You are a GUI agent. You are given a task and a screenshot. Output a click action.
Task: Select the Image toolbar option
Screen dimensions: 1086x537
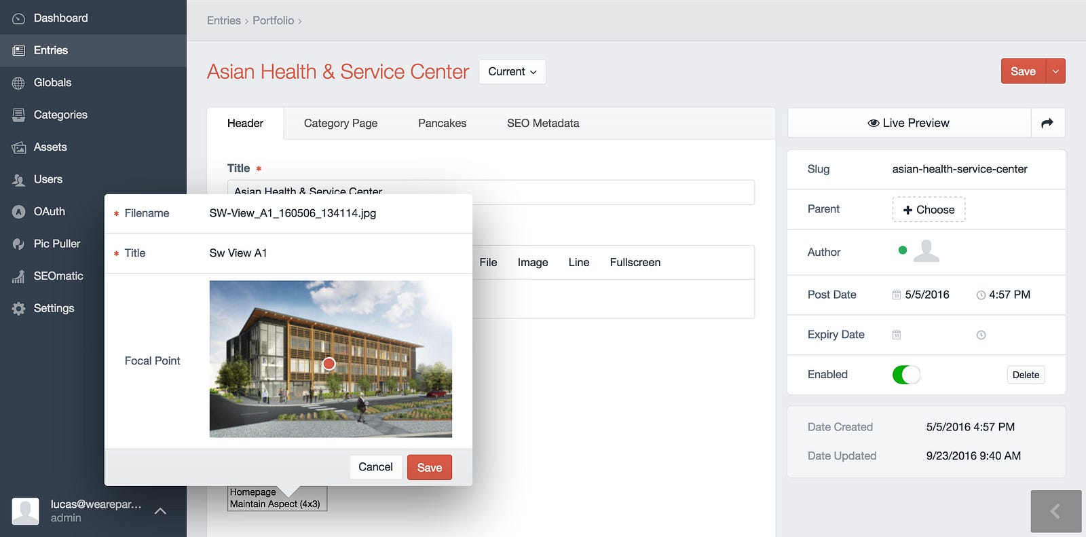click(533, 262)
